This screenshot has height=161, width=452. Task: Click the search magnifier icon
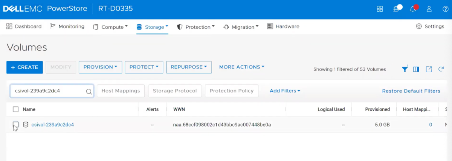point(89,91)
